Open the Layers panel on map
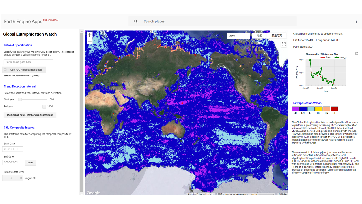Viewport: 362px width, 204px height. coord(238,35)
